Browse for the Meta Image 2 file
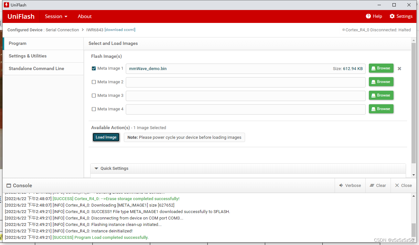The width and height of the screenshot is (419, 245). pos(381,82)
